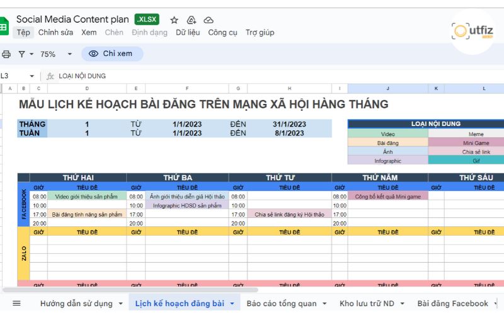Select the THỨ TƯ day header
Screen dimensions: 504x315
coord(280,178)
